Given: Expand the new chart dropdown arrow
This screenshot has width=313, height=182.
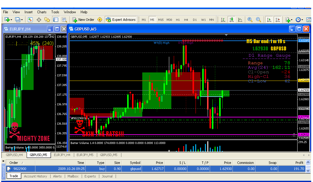Looking at the screenshot, I should tap(11, 20).
